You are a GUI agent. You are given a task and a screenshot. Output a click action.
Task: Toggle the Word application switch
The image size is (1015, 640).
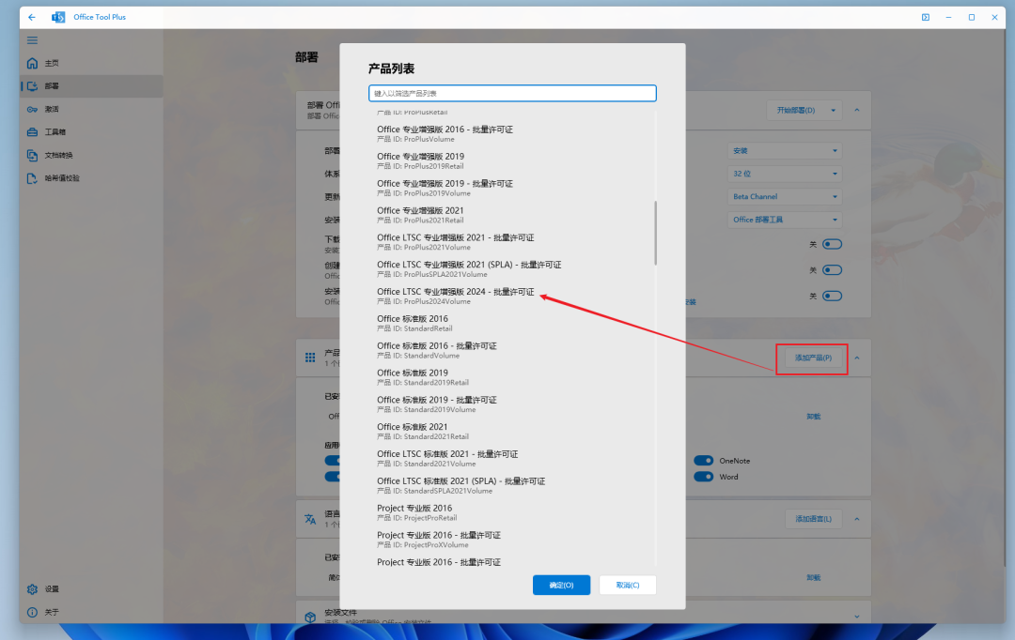704,477
